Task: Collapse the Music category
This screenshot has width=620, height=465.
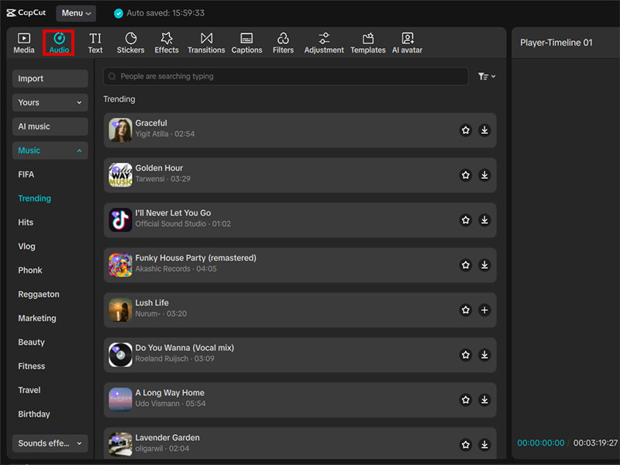Action: click(x=50, y=150)
